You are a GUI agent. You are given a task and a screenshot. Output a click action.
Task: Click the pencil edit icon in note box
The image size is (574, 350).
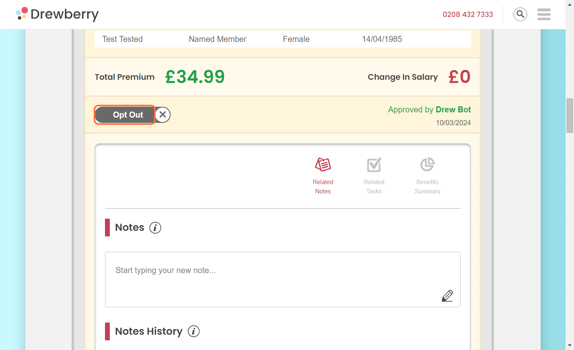coord(447,296)
